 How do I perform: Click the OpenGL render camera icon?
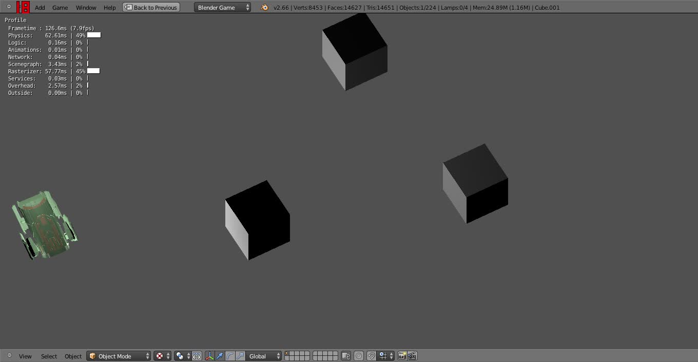point(403,355)
